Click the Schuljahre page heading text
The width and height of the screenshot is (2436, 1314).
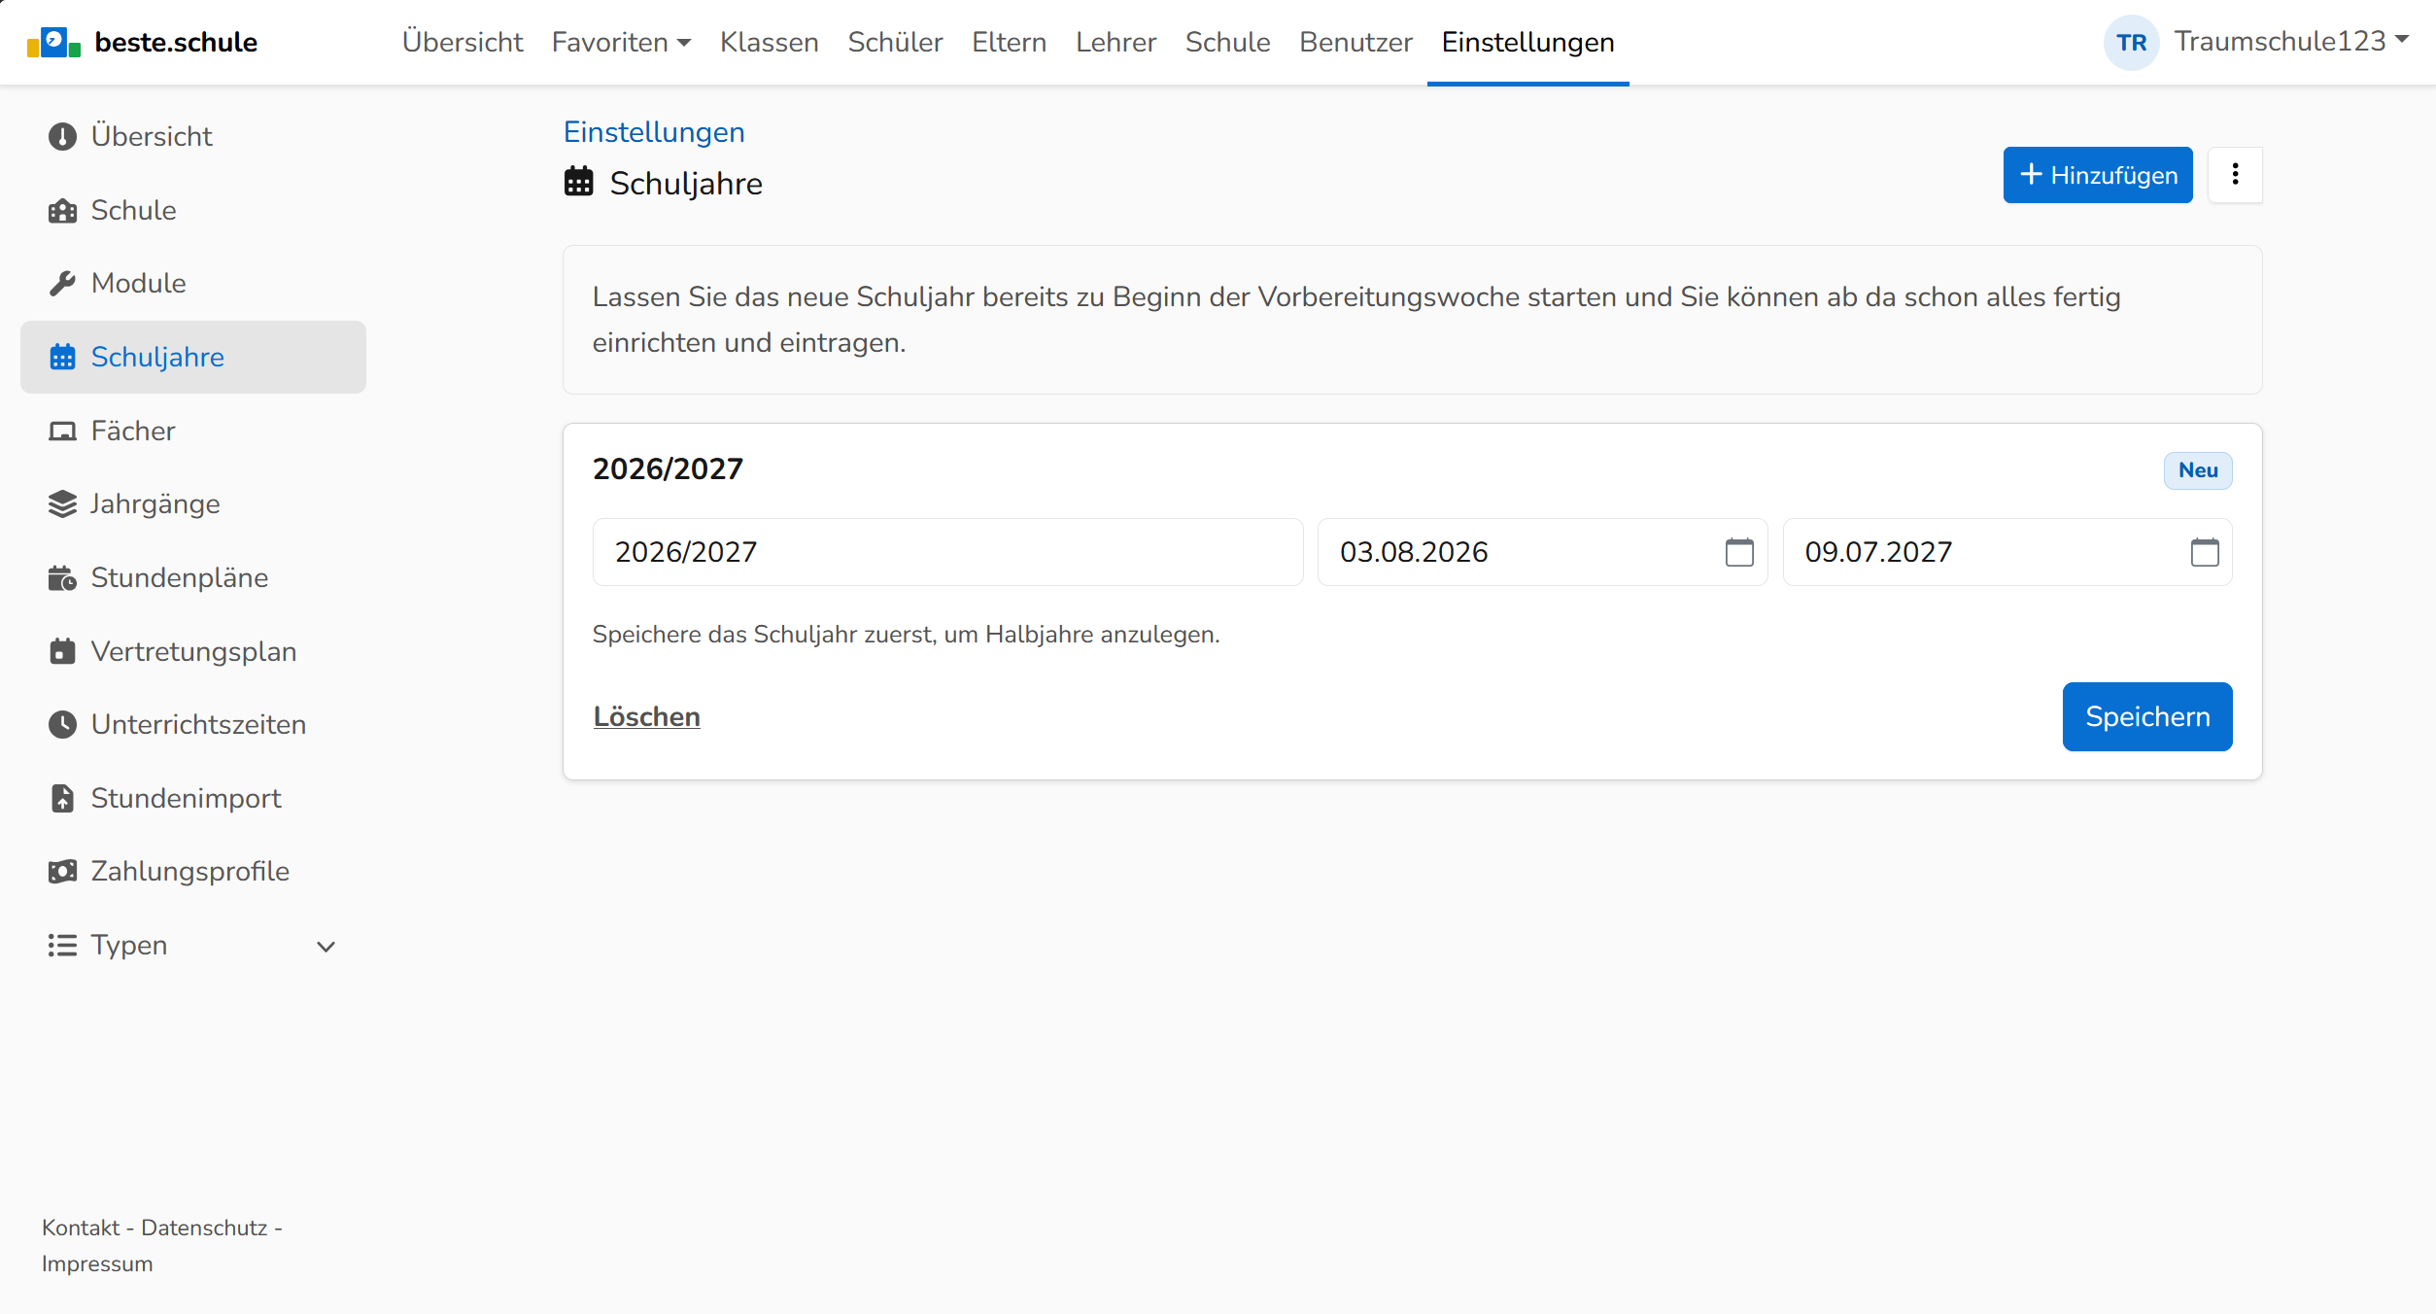(x=686, y=184)
